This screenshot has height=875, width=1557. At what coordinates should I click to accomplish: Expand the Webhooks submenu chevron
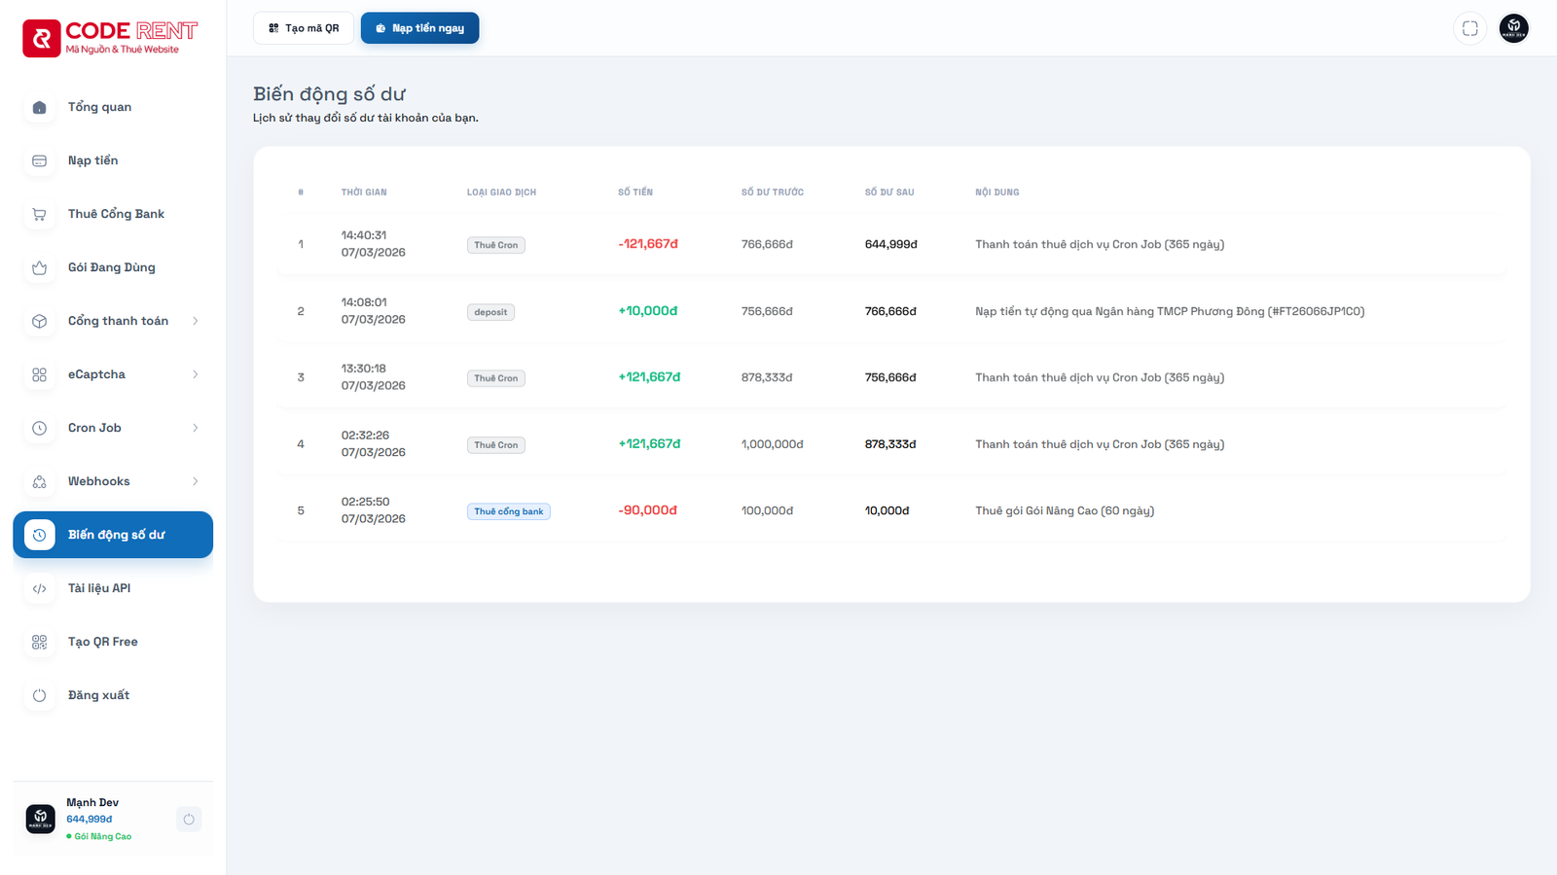(x=196, y=481)
